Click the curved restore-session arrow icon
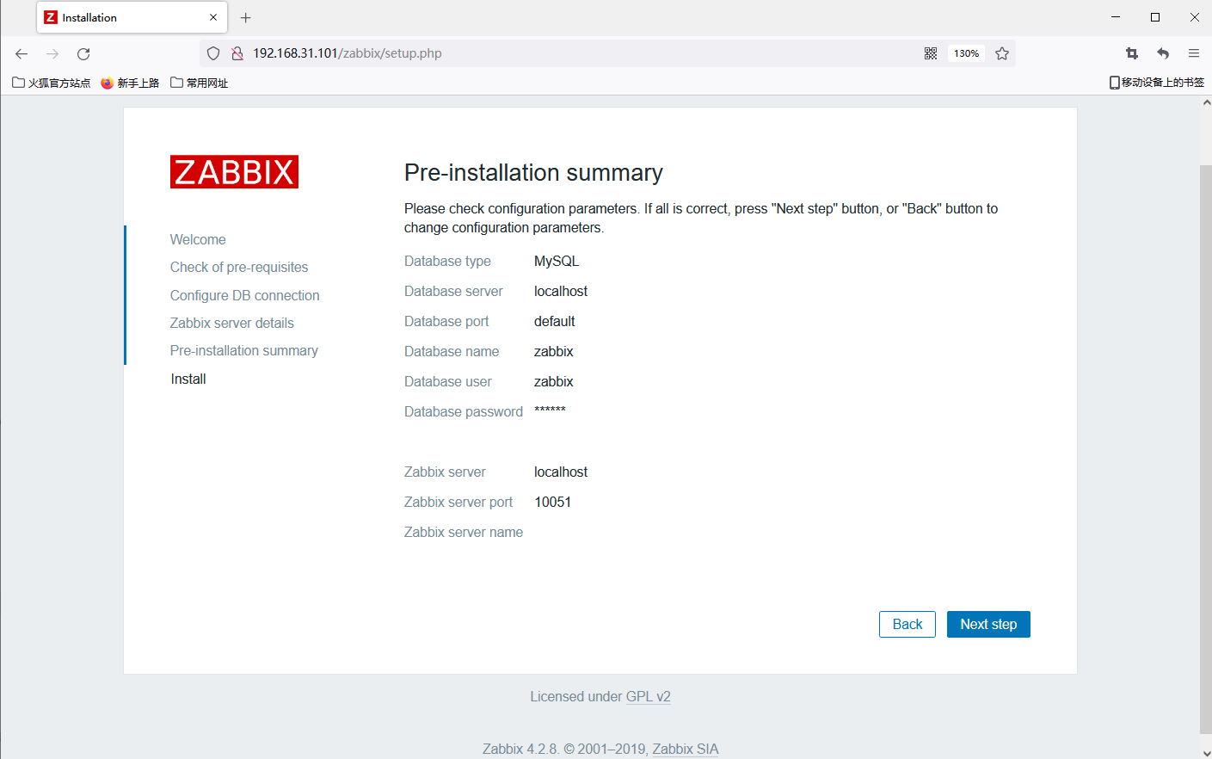The width and height of the screenshot is (1212, 759). point(1162,52)
